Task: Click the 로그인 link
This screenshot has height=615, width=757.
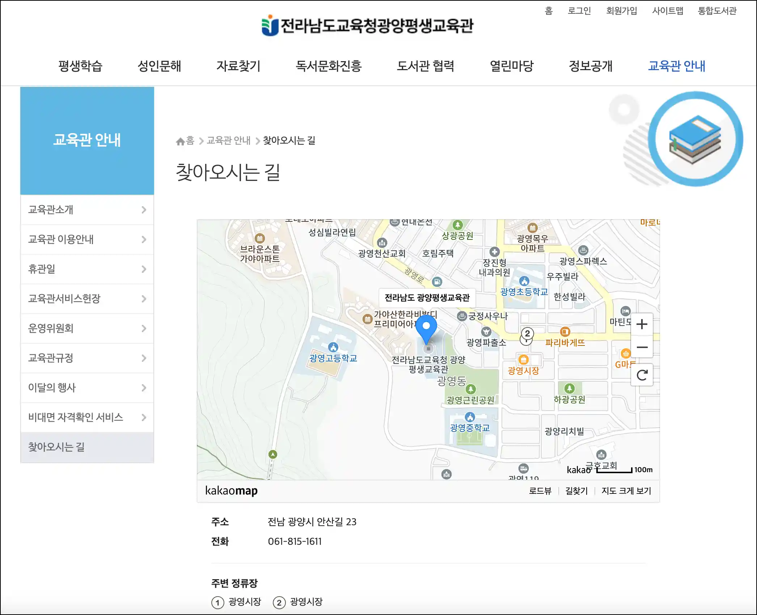Action: coord(579,11)
